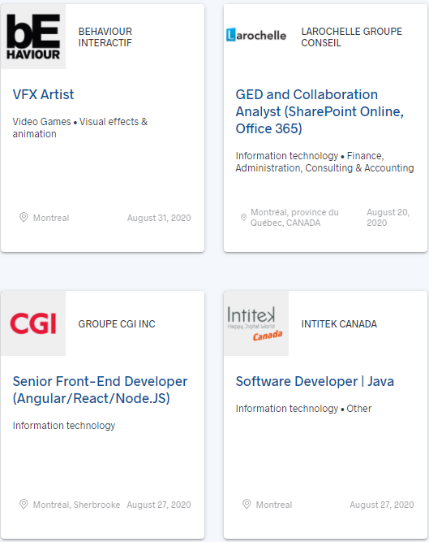Click the location pin on the Intitek job card
429x542 pixels.
(x=247, y=504)
